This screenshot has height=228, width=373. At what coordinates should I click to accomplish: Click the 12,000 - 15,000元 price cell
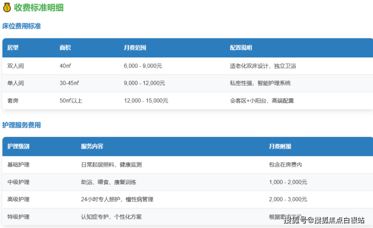(146, 101)
